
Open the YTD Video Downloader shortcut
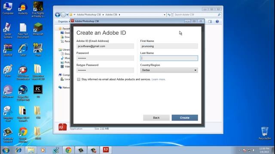pyautogui.click(x=23, y=72)
